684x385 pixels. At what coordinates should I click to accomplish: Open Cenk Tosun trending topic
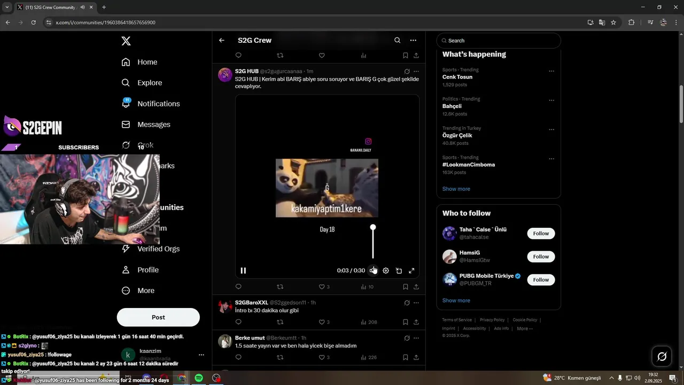(x=457, y=77)
